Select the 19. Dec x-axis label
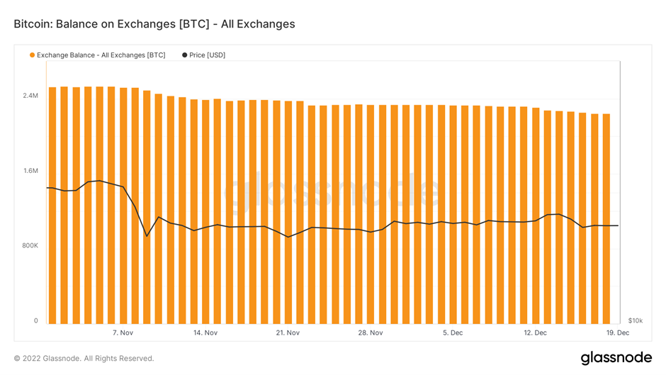The height and width of the screenshot is (375, 666). pyautogui.click(x=618, y=332)
